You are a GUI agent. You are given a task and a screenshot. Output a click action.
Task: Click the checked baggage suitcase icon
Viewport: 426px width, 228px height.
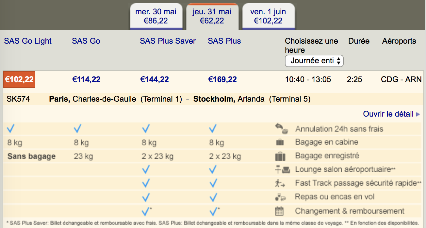pos(280,156)
